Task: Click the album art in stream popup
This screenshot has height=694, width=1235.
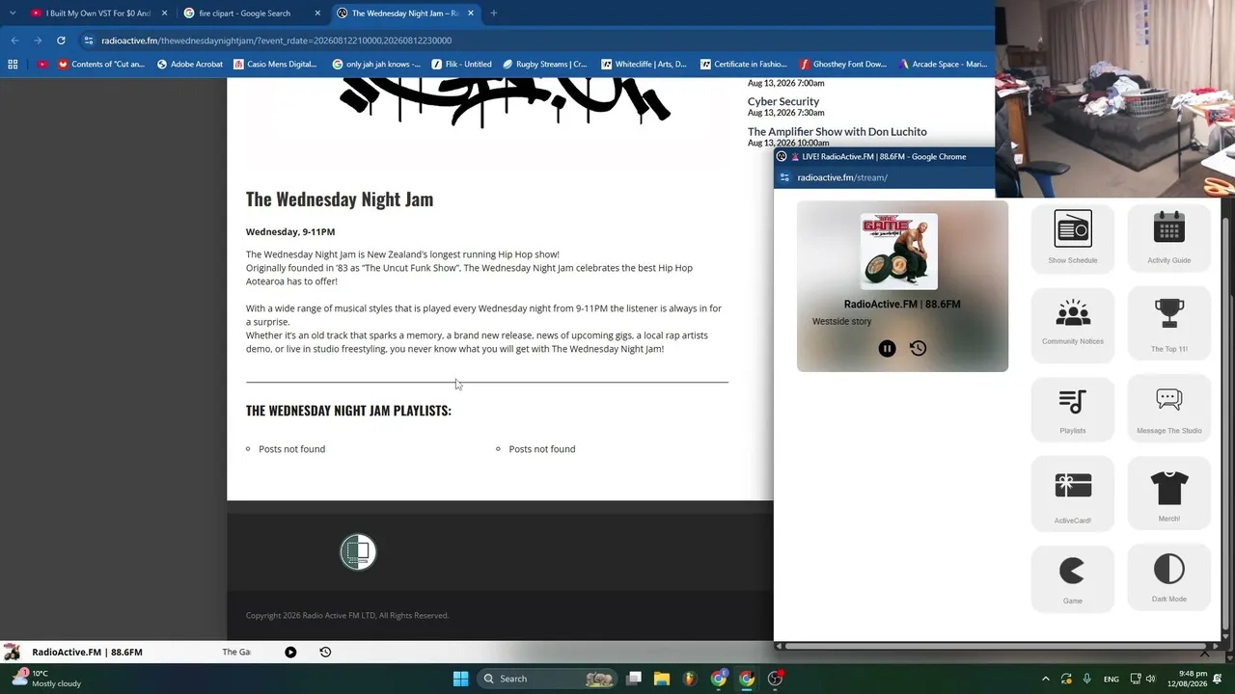Action: click(898, 251)
